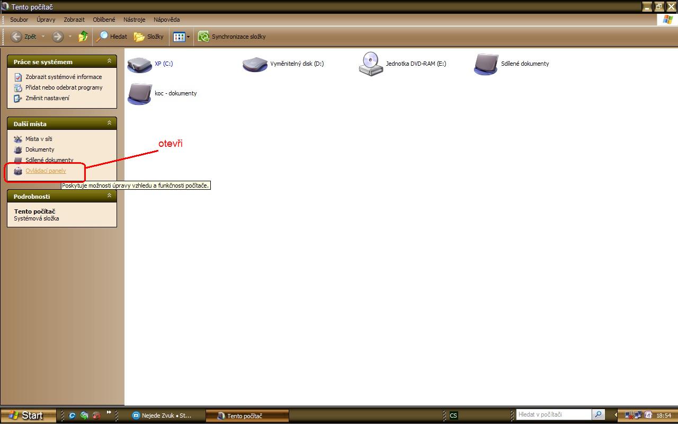The height and width of the screenshot is (424, 678).
Task: Click the red quick launch icon
Action: [96, 416]
